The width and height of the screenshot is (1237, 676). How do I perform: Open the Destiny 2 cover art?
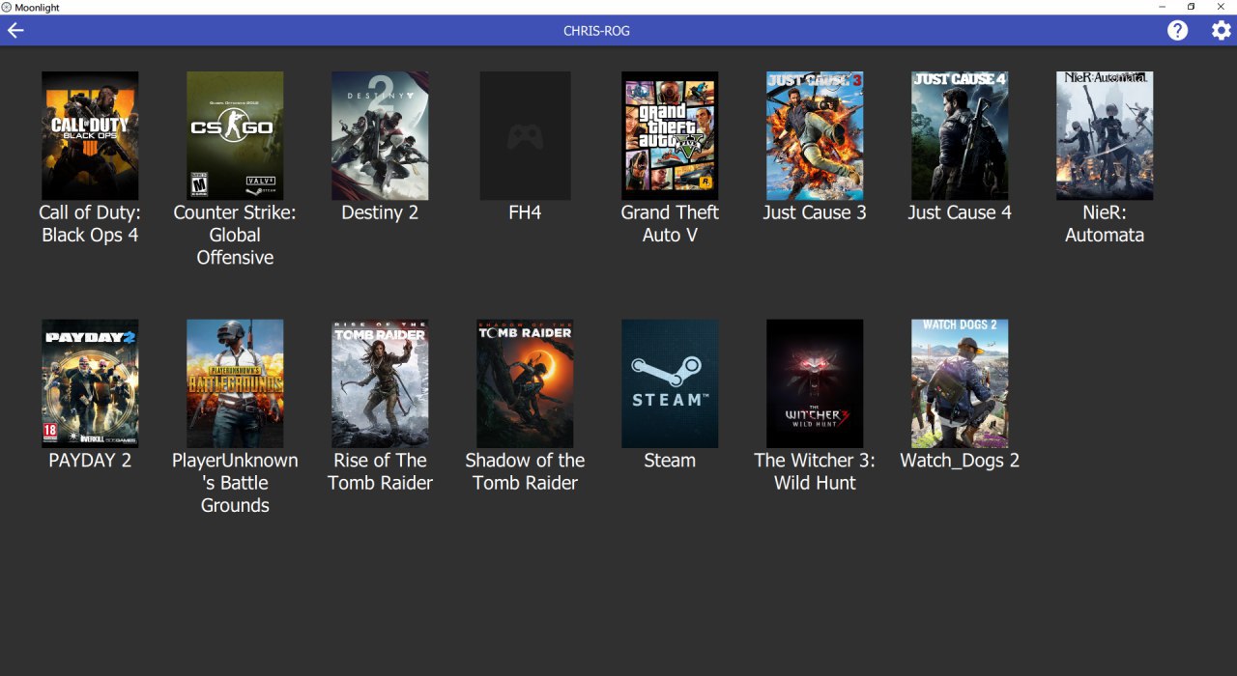click(x=380, y=135)
